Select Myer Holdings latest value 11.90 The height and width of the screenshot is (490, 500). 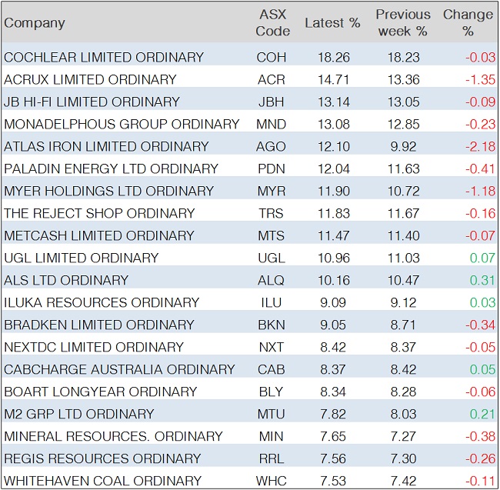(x=332, y=191)
